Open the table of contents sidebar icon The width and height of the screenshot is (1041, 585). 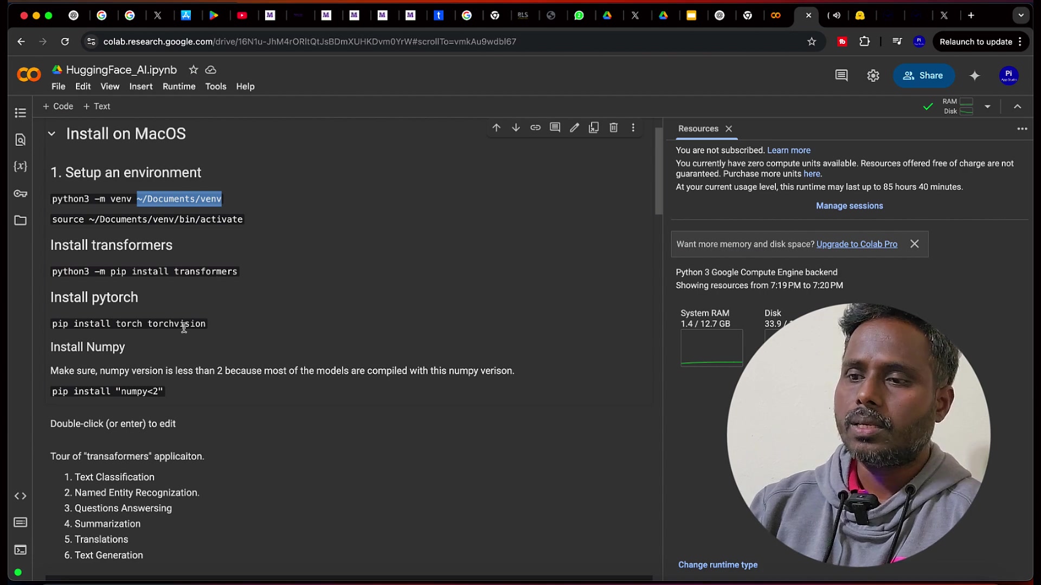pos(20,113)
